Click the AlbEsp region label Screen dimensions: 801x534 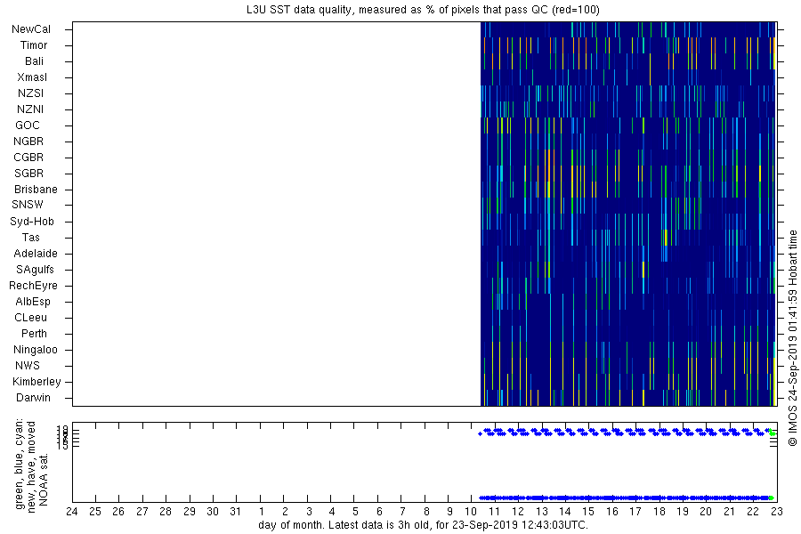coord(33,301)
